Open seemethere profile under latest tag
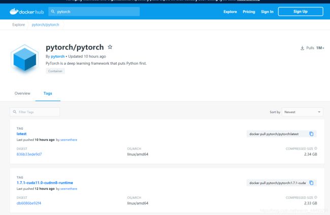Screen dimensions: 330x215 [x=69, y=140]
